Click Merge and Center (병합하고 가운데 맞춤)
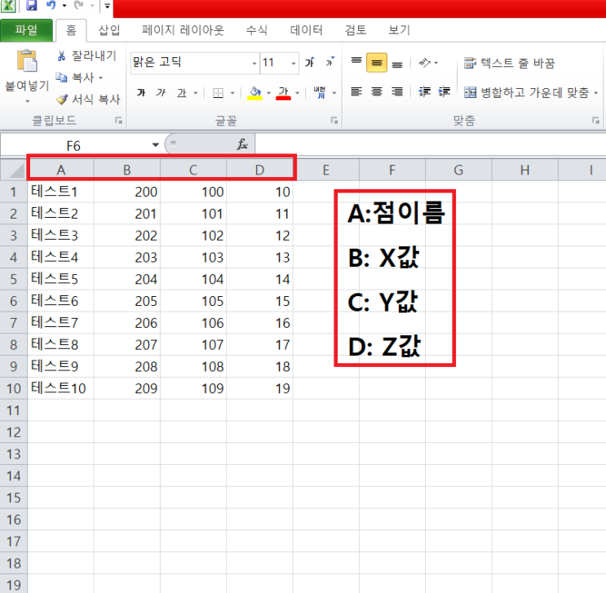This screenshot has height=593, width=606. click(x=526, y=92)
